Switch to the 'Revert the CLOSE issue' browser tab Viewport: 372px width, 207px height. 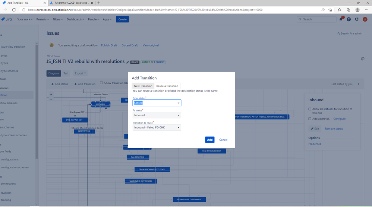71,3
